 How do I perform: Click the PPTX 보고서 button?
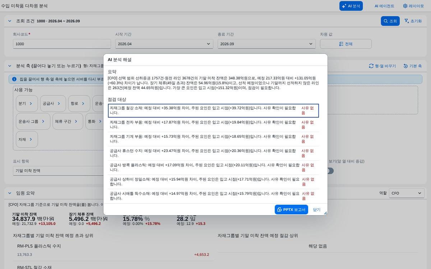[291, 209]
